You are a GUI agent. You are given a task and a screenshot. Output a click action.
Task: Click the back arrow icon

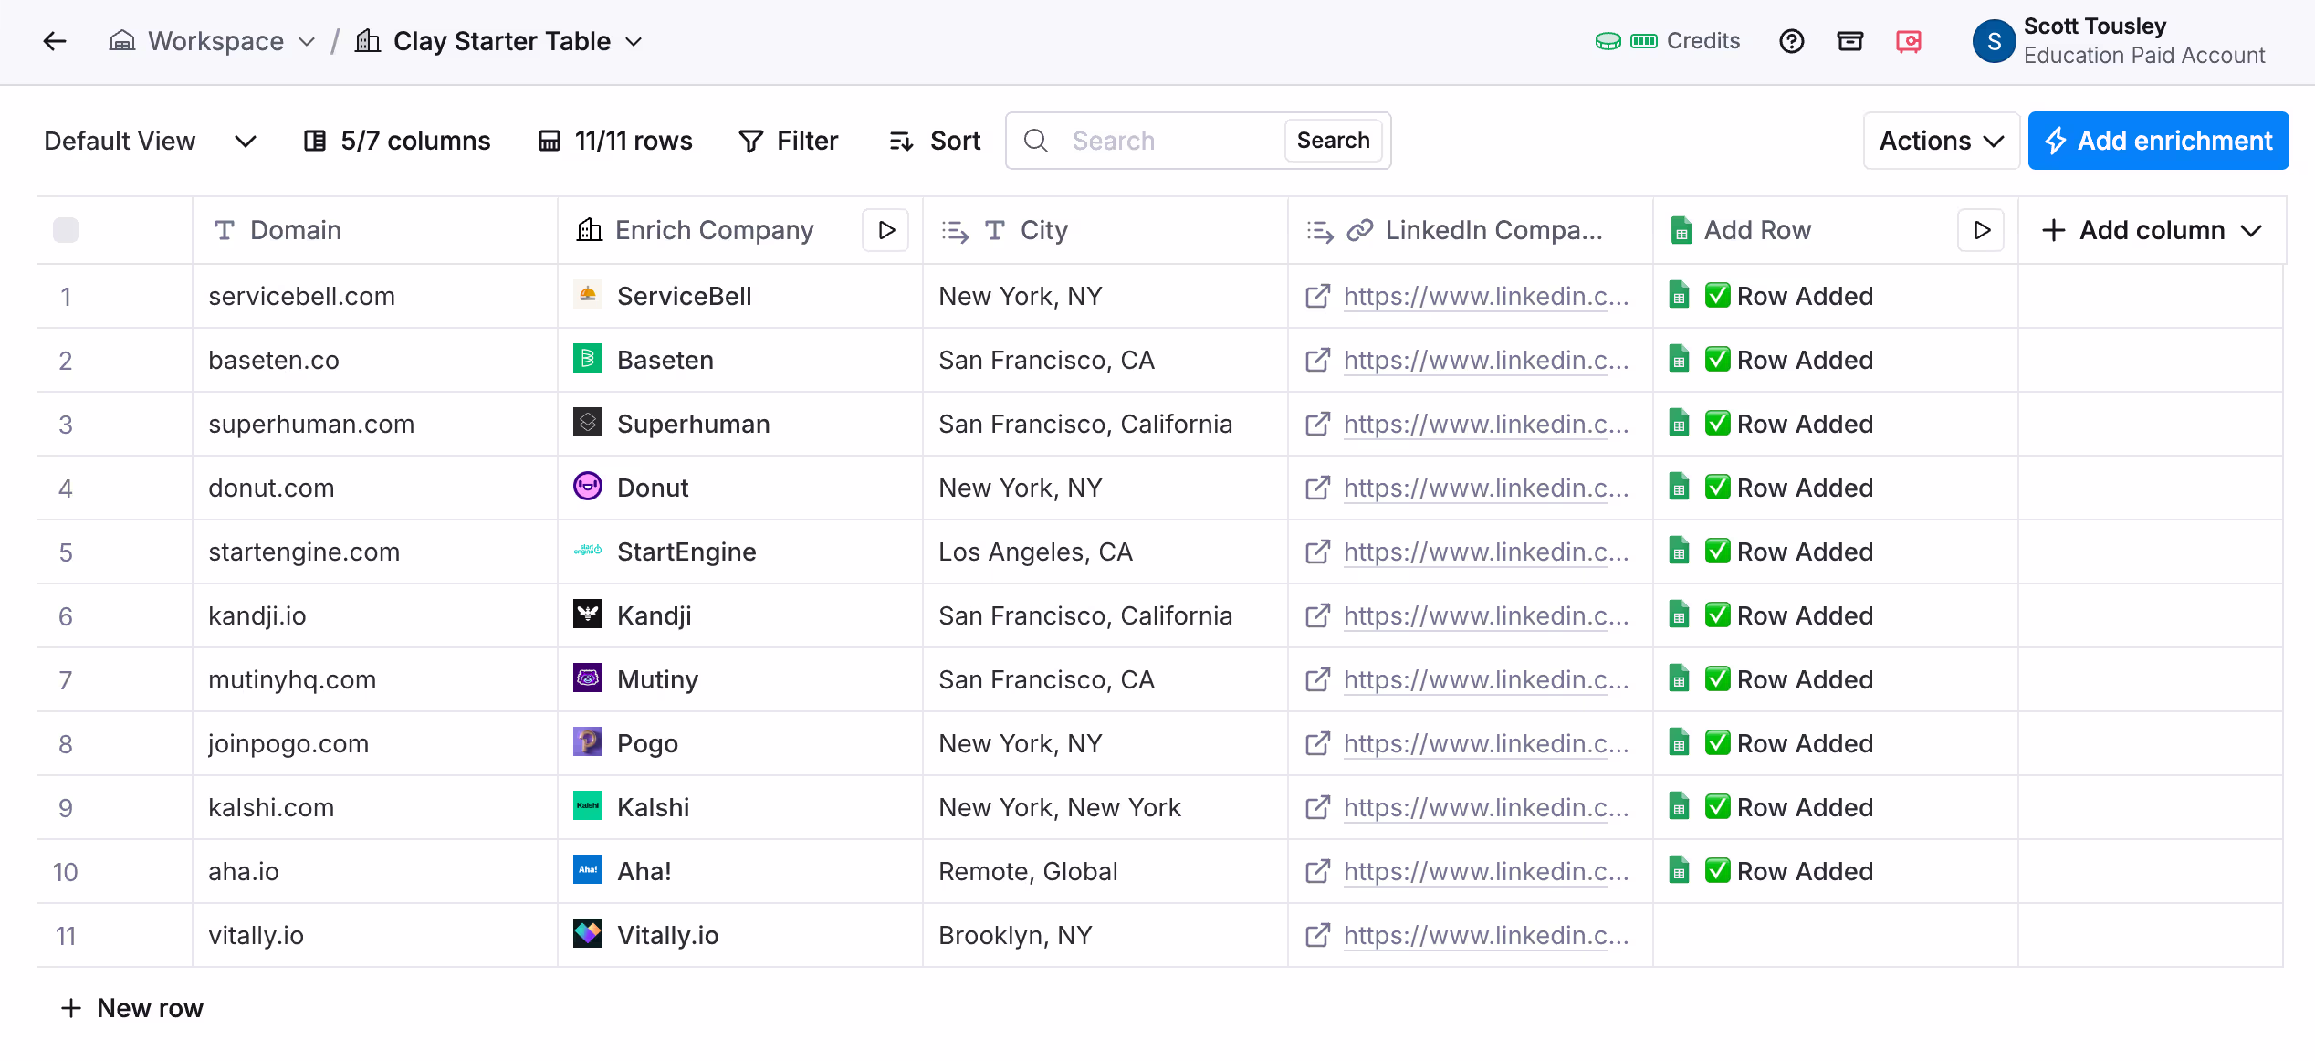55,41
